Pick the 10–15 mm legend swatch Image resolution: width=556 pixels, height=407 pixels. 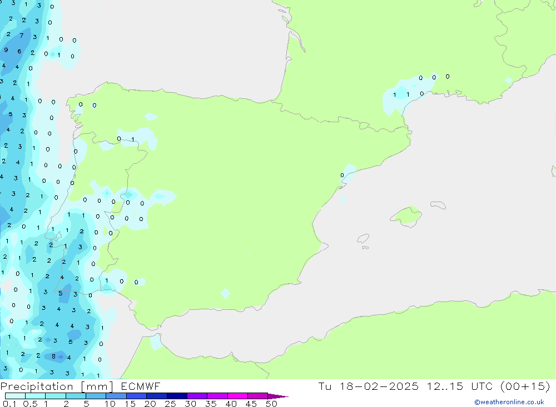(x=116, y=396)
